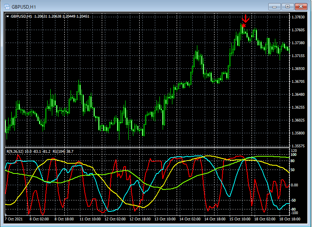Click the 14 Oct 18:00 time label
Image resolution: width=312 pixels, height=227 pixels.
(215, 219)
